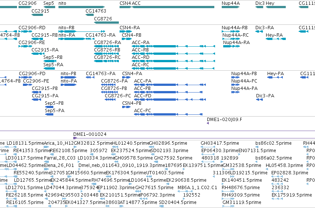315x208 pixels.
Task: Click protein nito-PB
Action: click(x=68, y=77)
